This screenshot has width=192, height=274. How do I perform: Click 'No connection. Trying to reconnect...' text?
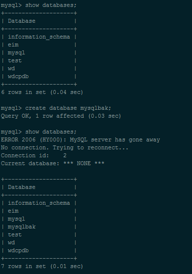click(65, 148)
